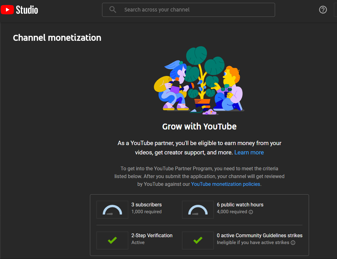337x259 pixels.
Task: Select the 6 public watch hours label
Action: (x=240, y=205)
